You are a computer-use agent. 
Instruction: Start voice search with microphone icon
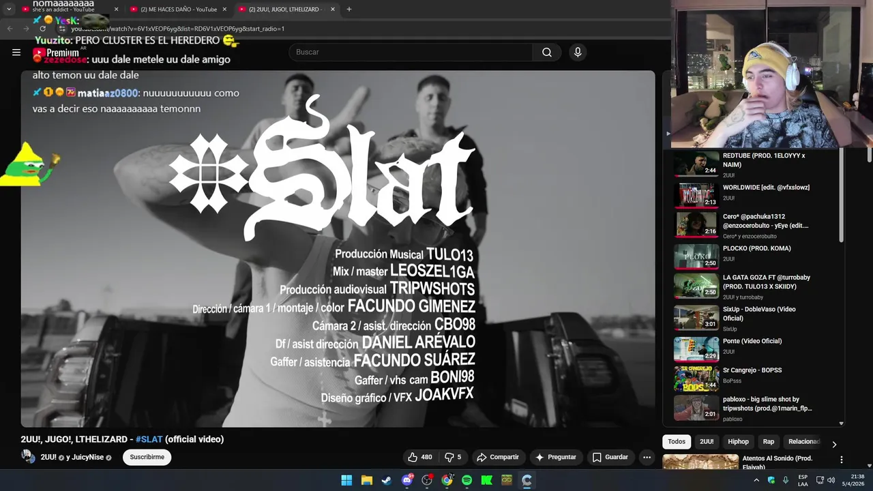click(578, 53)
